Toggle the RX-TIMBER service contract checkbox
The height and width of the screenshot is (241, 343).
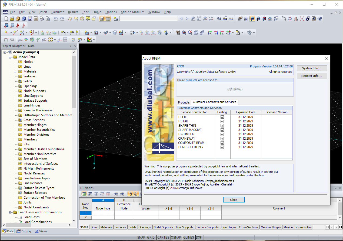[222, 134]
